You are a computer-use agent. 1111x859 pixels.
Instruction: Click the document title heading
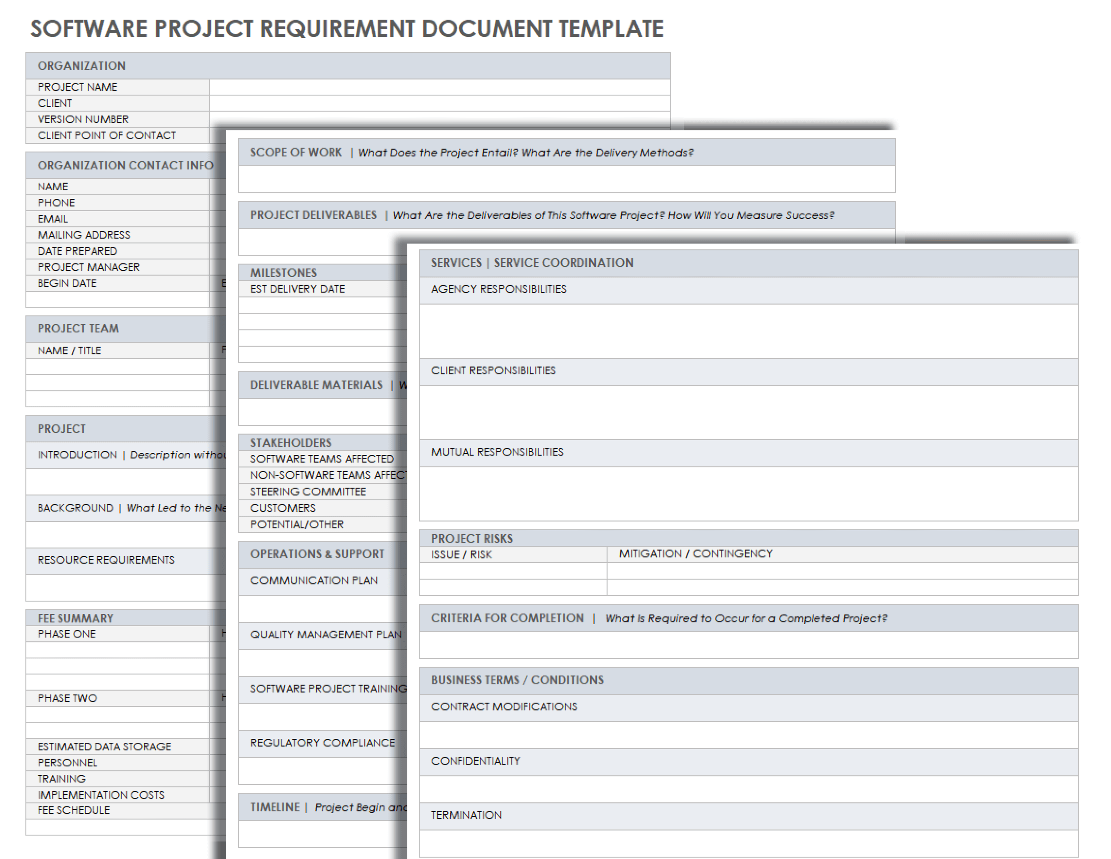coord(347,29)
